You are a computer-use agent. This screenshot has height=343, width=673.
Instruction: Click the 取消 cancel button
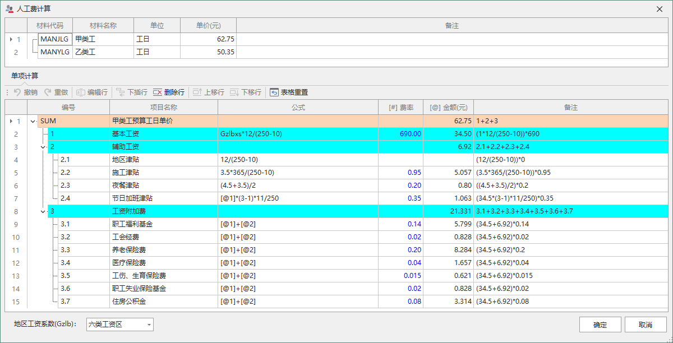point(646,325)
